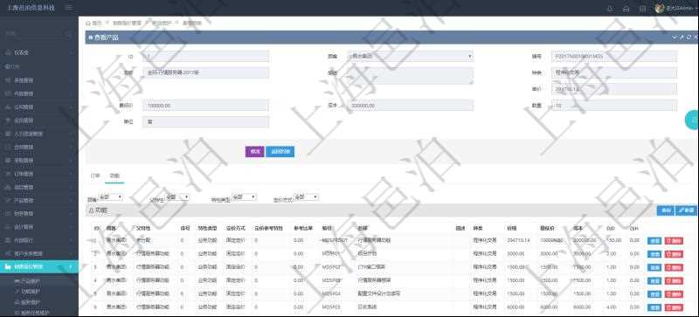The height and width of the screenshot is (317, 699).
Task: Open third submenu item under active sidebar module
Action: [x=27, y=302]
